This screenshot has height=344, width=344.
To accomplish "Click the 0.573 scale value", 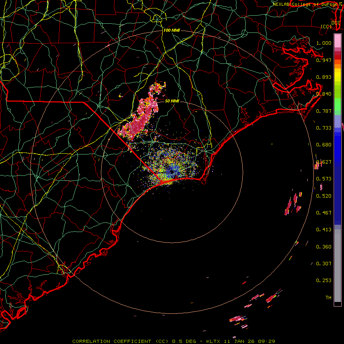I will (324, 179).
